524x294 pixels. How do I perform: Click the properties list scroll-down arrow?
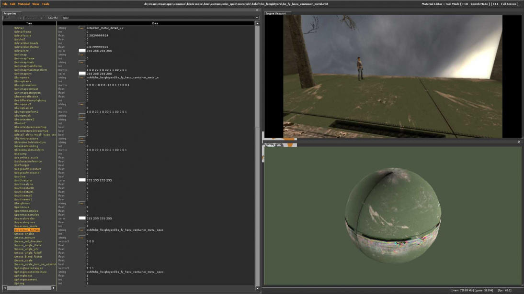tap(257, 288)
